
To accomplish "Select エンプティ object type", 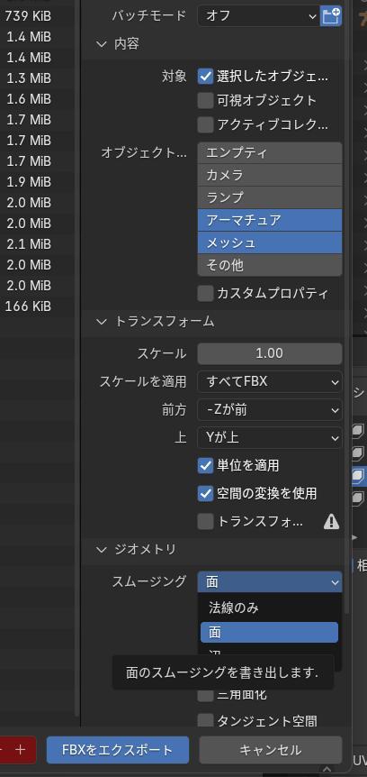I will click(270, 152).
